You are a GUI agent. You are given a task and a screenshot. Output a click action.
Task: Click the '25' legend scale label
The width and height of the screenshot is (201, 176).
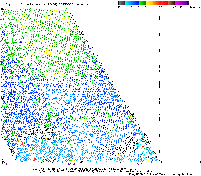pos(153,7)
